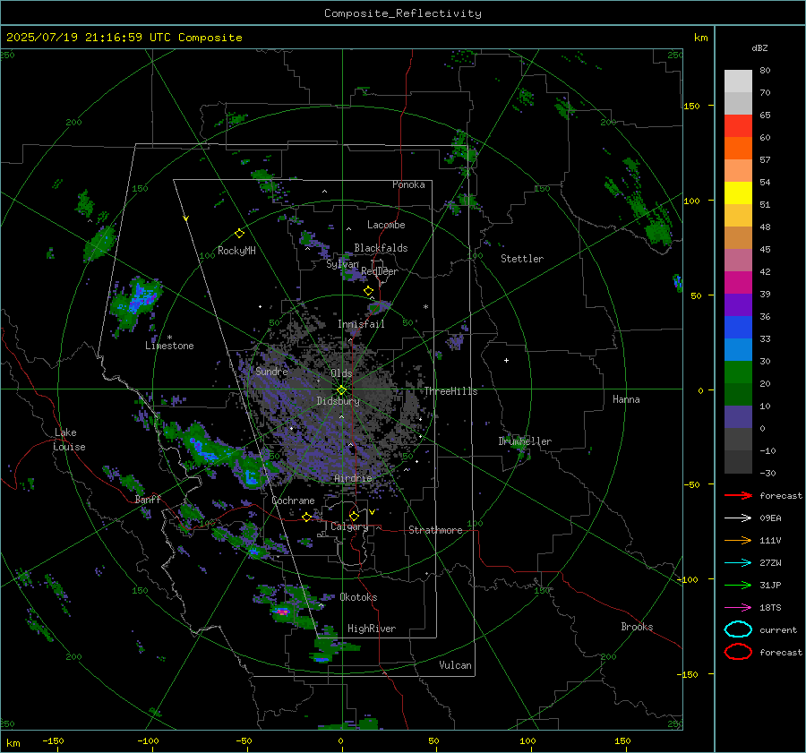This screenshot has height=753, width=806.
Task: Click the magenta 18TS arrow icon
Action: (x=738, y=608)
